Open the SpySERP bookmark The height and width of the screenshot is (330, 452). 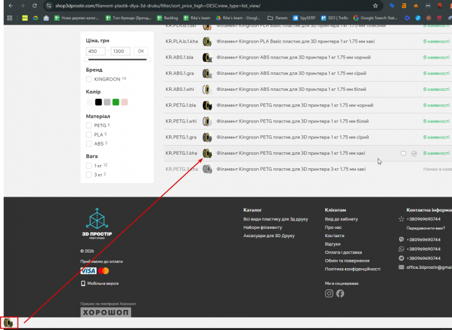click(304, 18)
